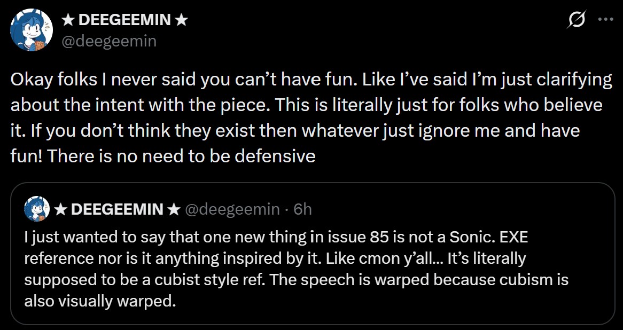623x330 pixels.
Task: Open the DEEGEEMIN name in the quoted post
Action: (117, 209)
